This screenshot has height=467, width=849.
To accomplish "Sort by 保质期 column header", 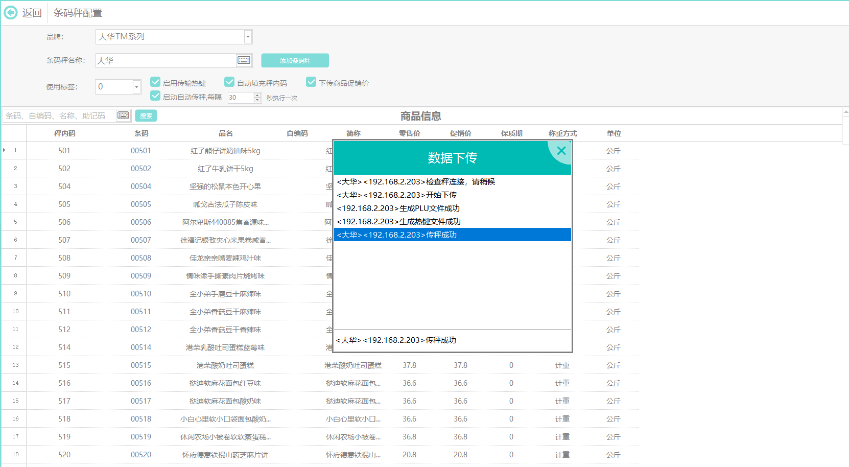I will [x=511, y=133].
